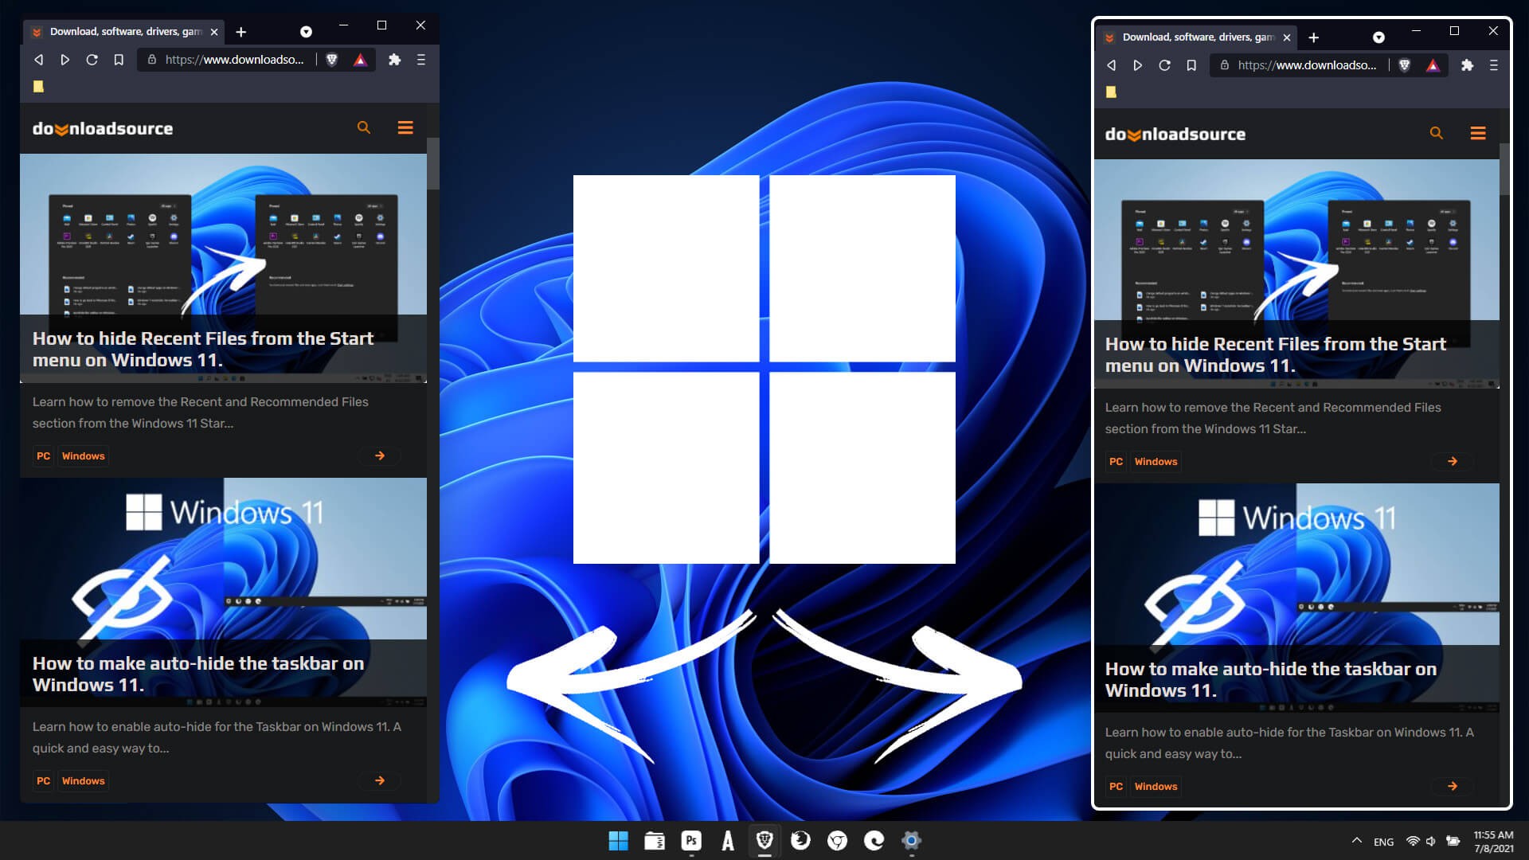Click arrow under auto-hide article, left window
Image resolution: width=1529 pixels, height=860 pixels.
coord(380,780)
